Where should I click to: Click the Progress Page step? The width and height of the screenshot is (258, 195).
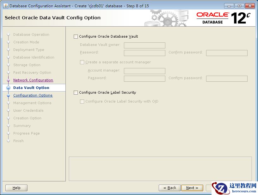pos(27,133)
